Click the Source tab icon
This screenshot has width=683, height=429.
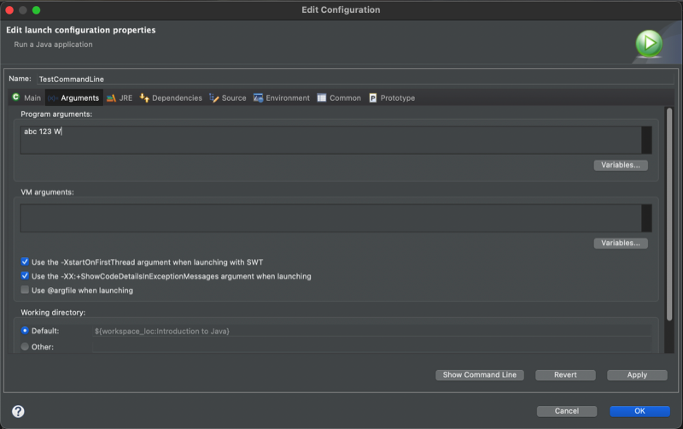coord(213,97)
